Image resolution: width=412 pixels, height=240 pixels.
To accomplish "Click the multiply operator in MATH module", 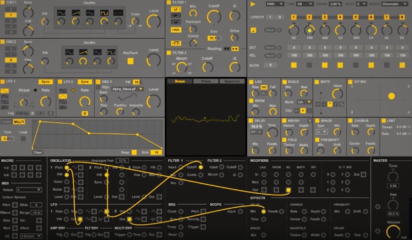I will [x=330, y=105].
